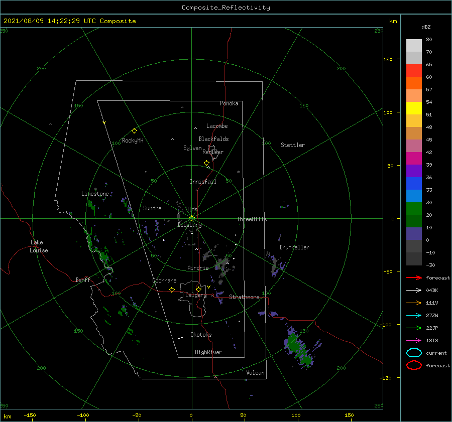This screenshot has width=452, height=422.
Task: Click the Strathmore city label
Action: [x=244, y=297]
